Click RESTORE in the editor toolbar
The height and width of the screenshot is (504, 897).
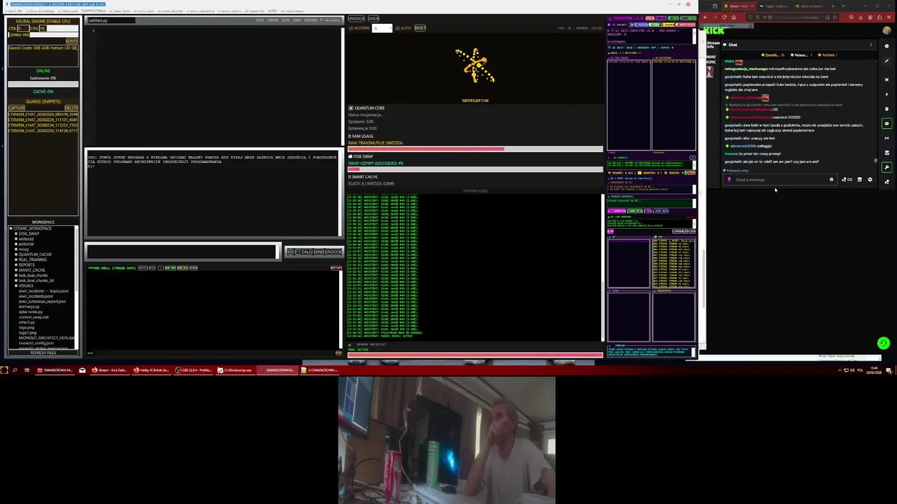[x=310, y=20]
